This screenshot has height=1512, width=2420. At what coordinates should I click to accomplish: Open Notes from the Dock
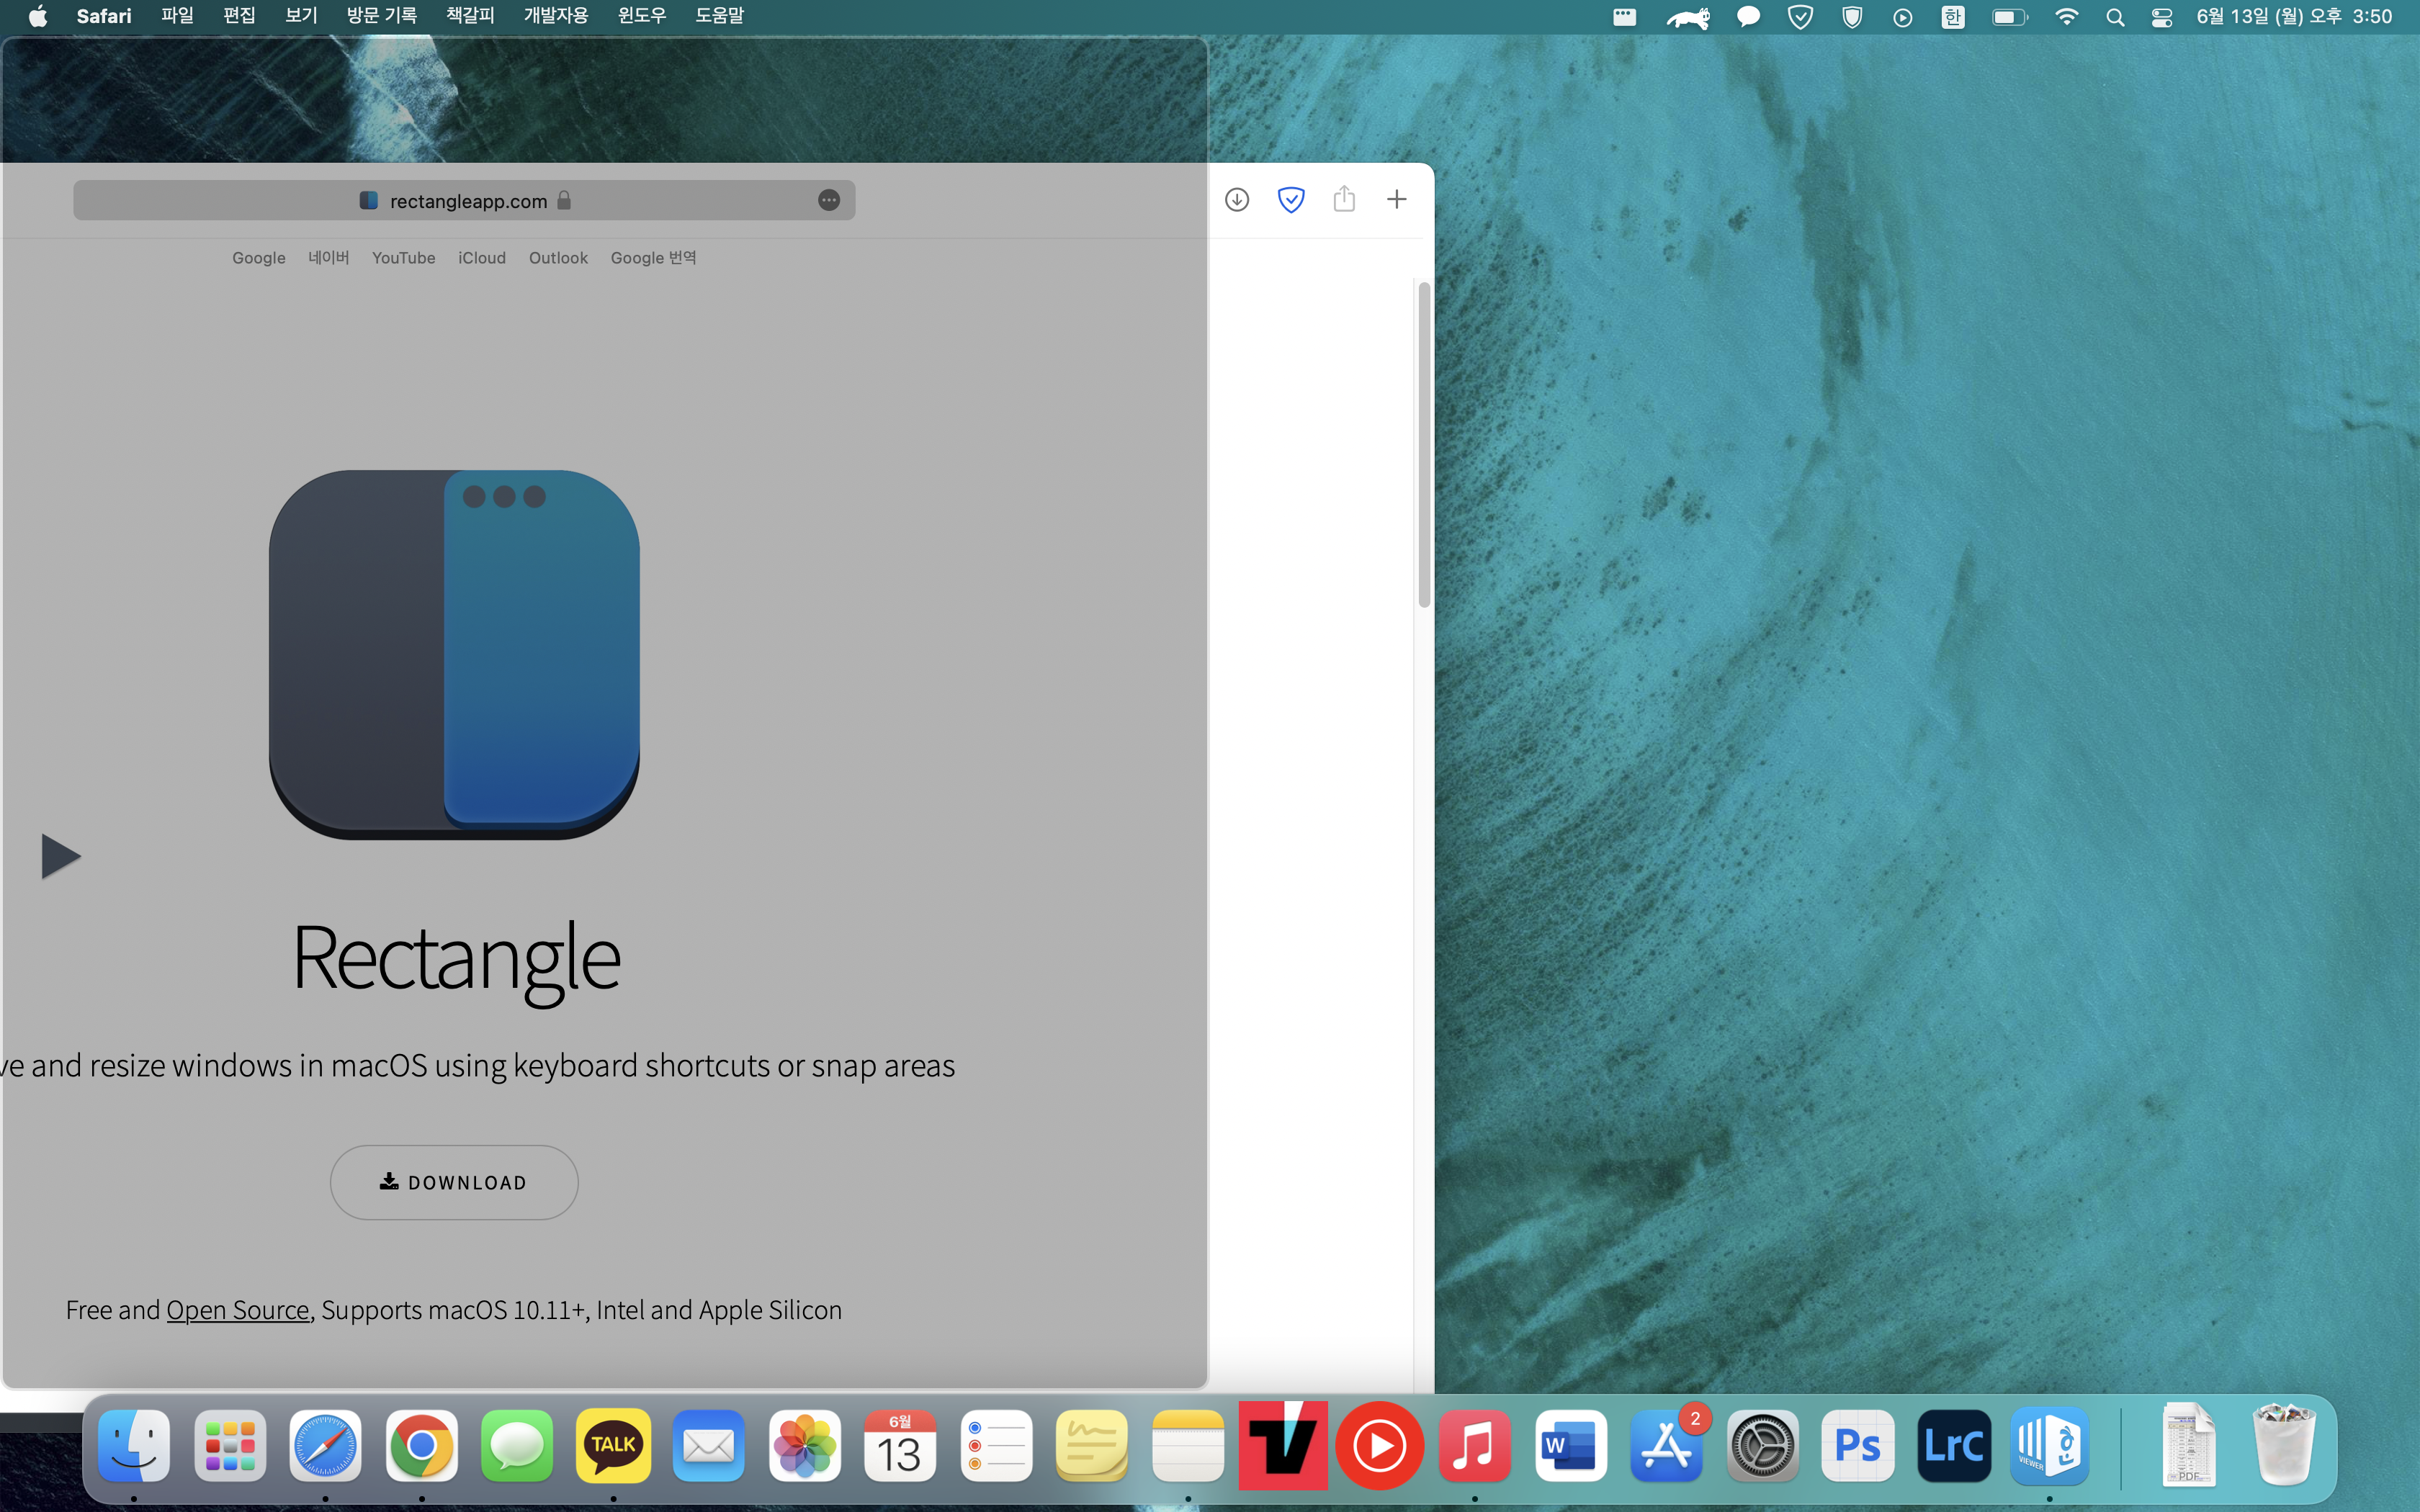coord(1188,1445)
